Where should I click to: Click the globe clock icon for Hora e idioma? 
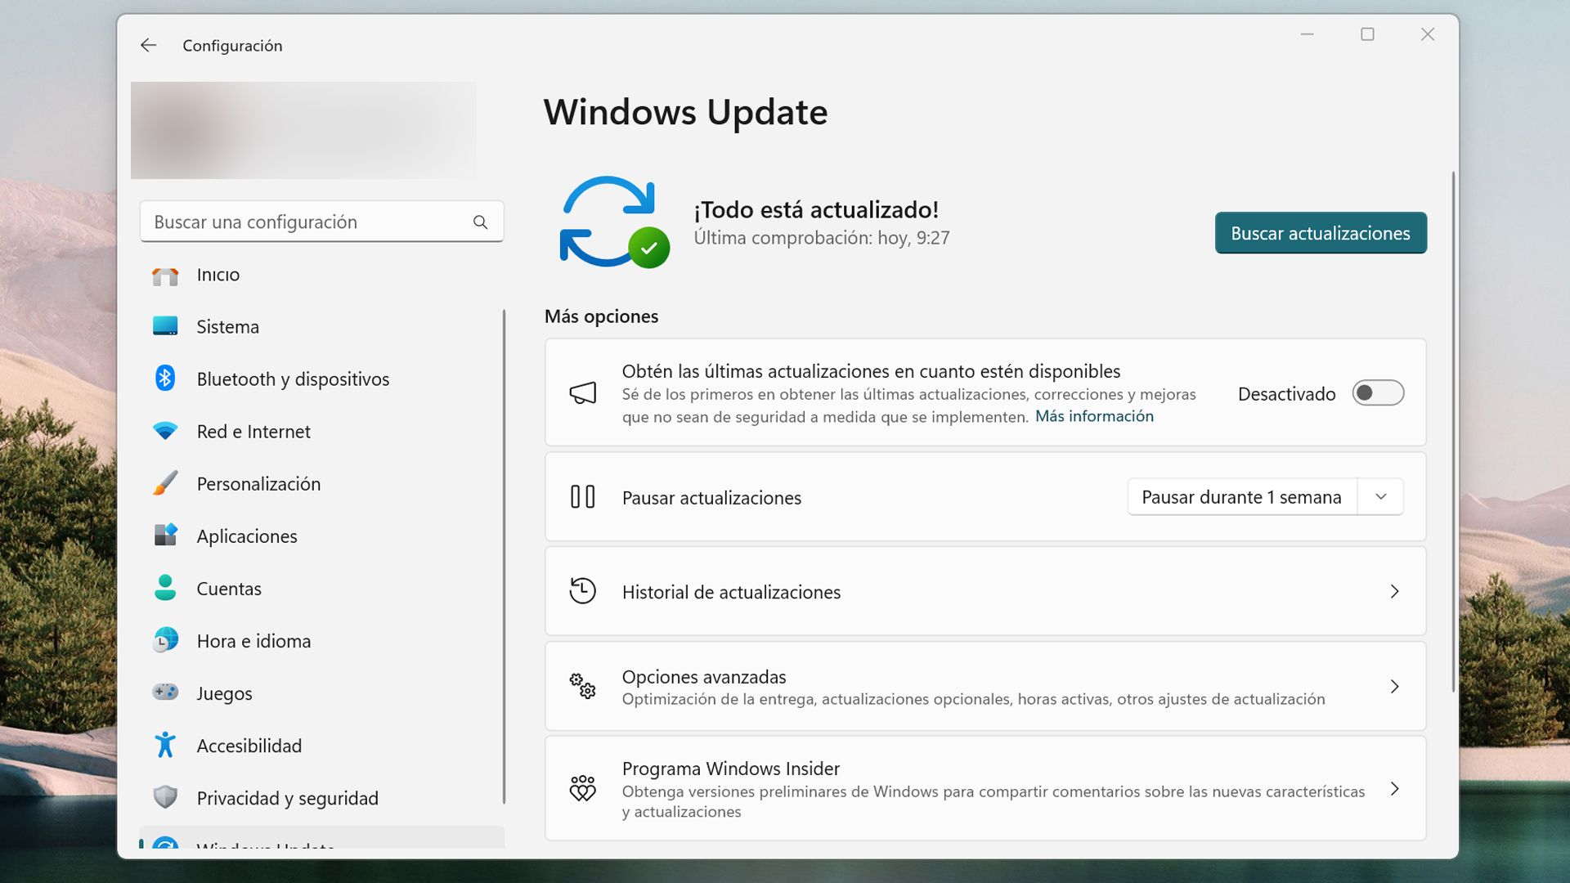point(165,640)
